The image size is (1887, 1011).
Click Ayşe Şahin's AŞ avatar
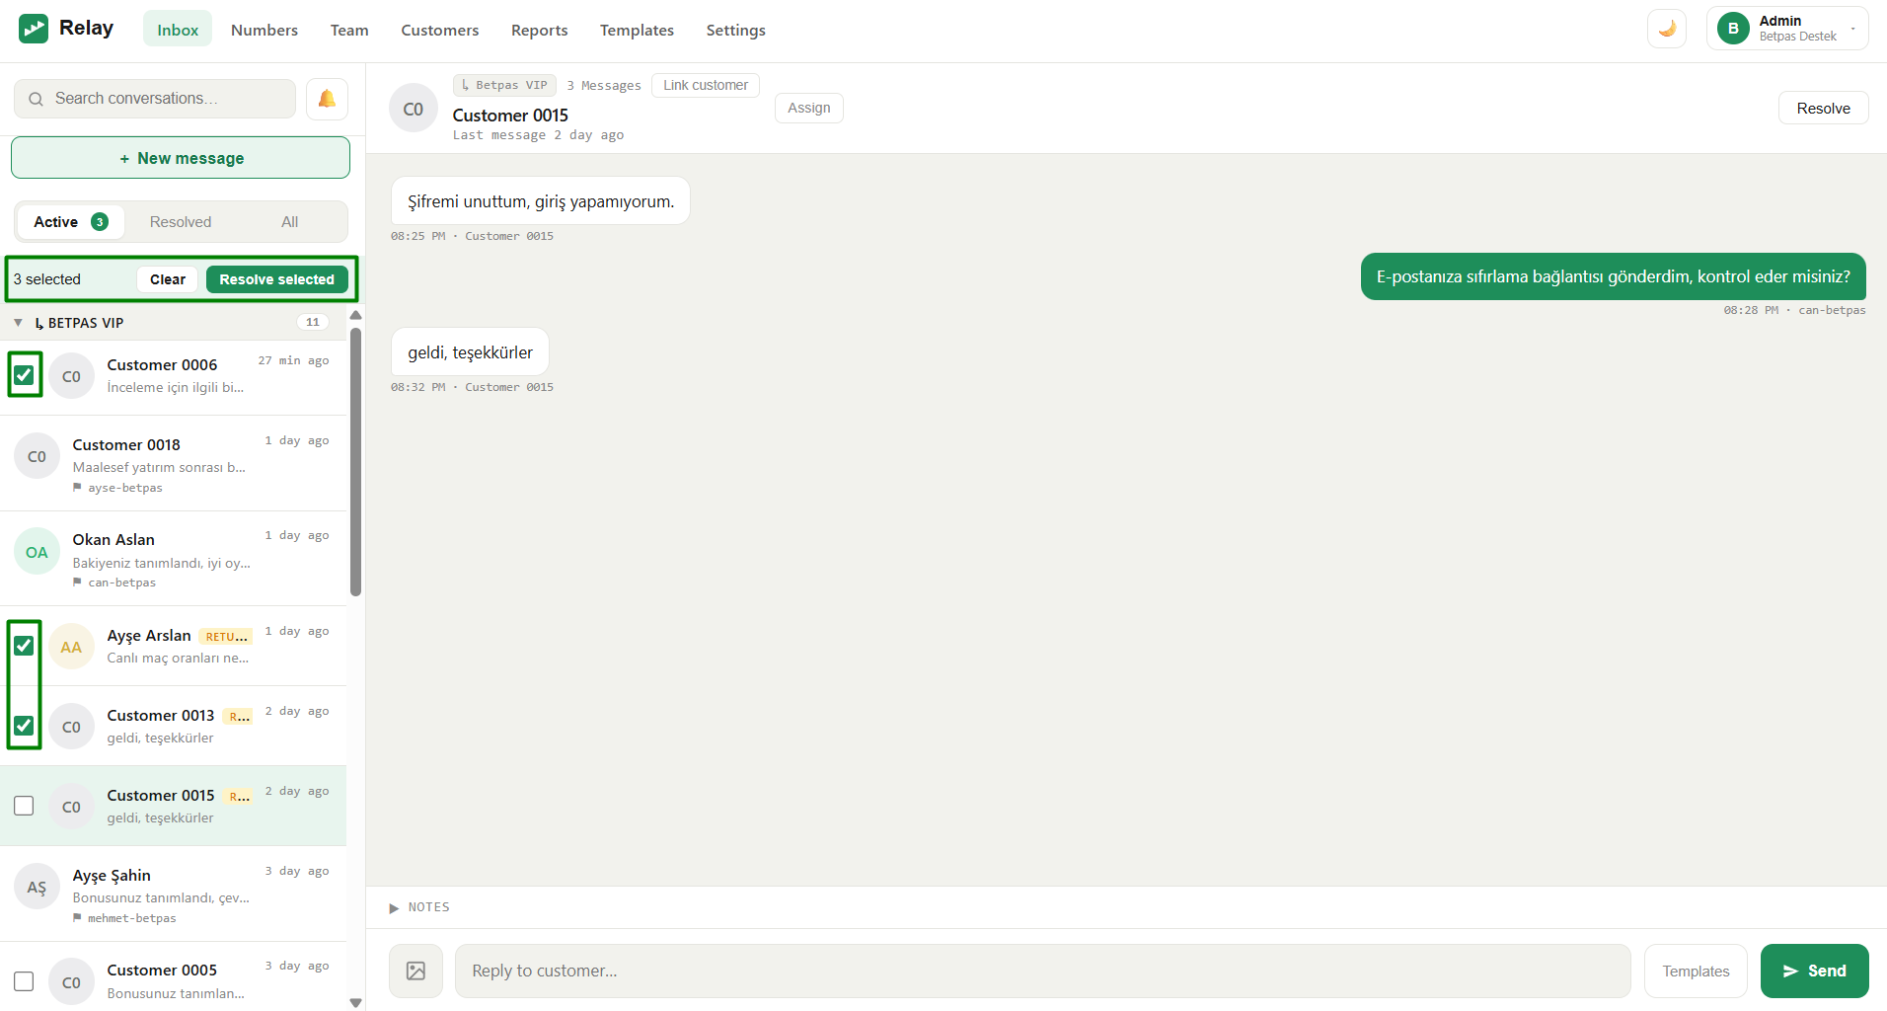click(37, 887)
